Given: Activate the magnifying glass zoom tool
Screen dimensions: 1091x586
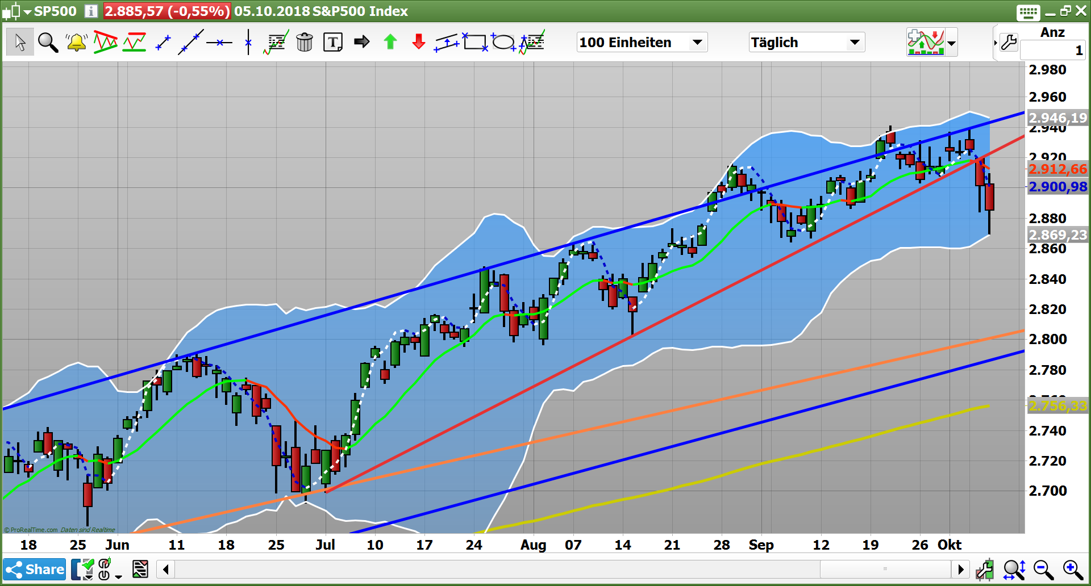Looking at the screenshot, I should click(x=48, y=42).
